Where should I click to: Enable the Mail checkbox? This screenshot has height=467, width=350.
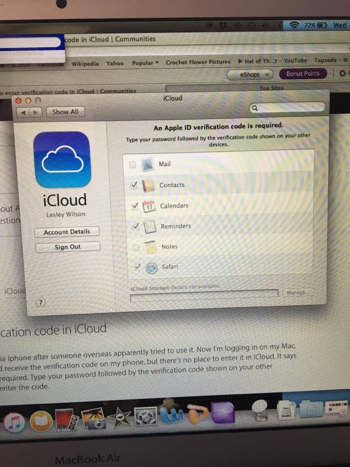[133, 164]
